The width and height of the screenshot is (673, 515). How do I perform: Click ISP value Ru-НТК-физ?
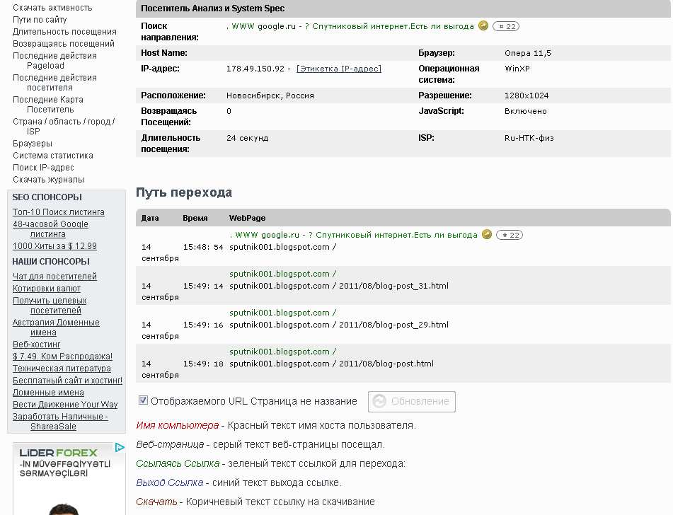tap(529, 138)
